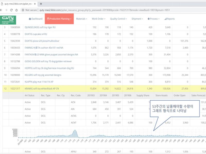This screenshot has width=206, height=154.
Task: Reload the current page
Action: click(11, 10)
